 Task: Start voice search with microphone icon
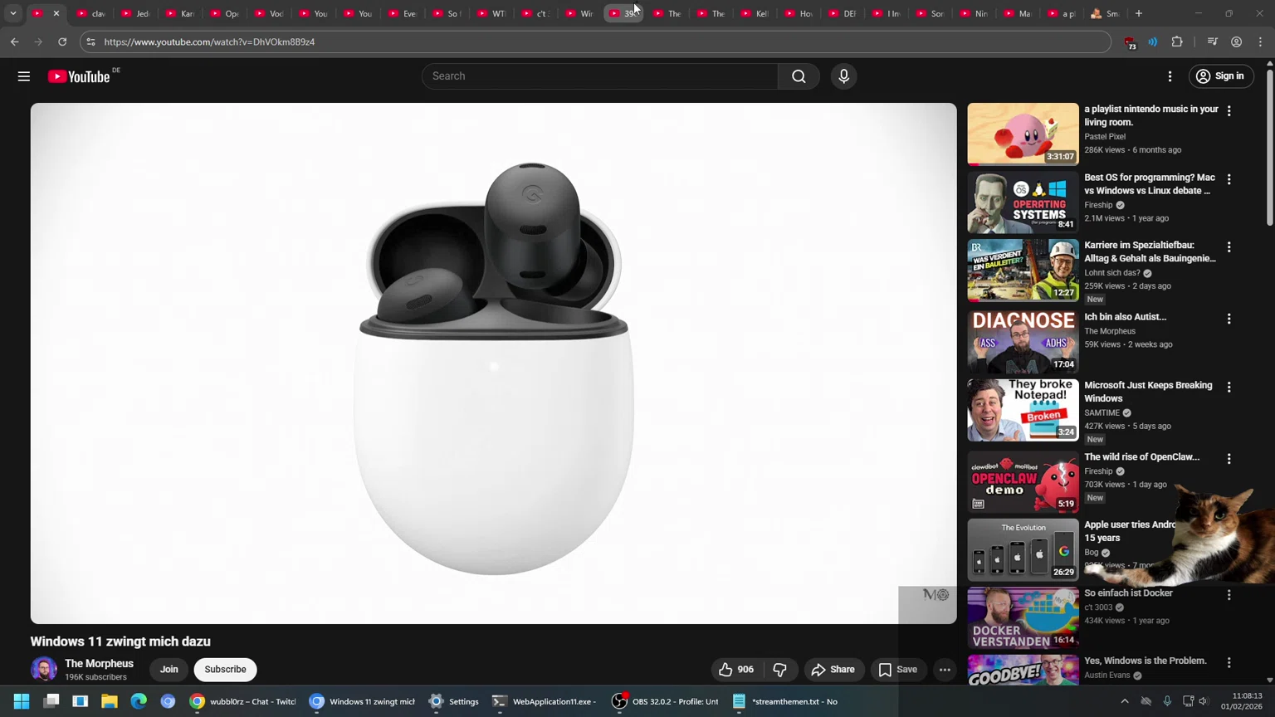843,76
